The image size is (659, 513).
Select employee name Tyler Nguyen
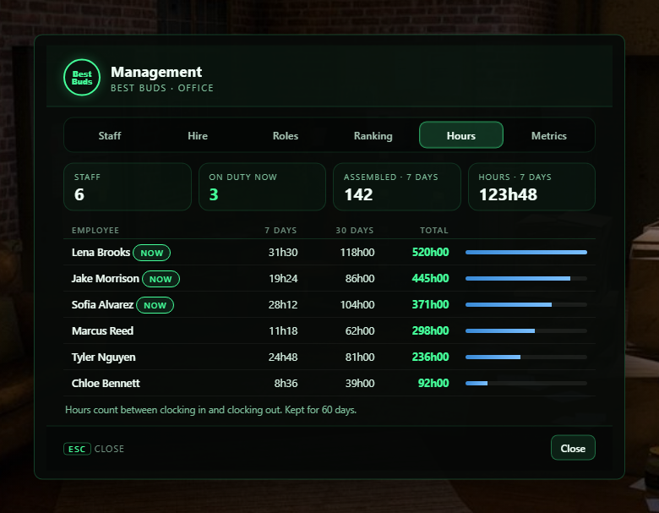[x=103, y=357]
